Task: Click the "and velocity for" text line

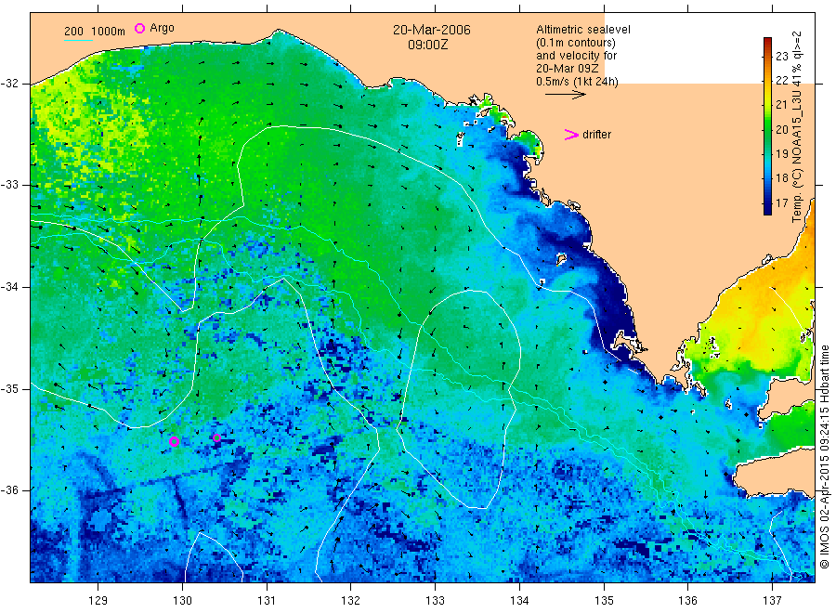Action: [x=576, y=56]
